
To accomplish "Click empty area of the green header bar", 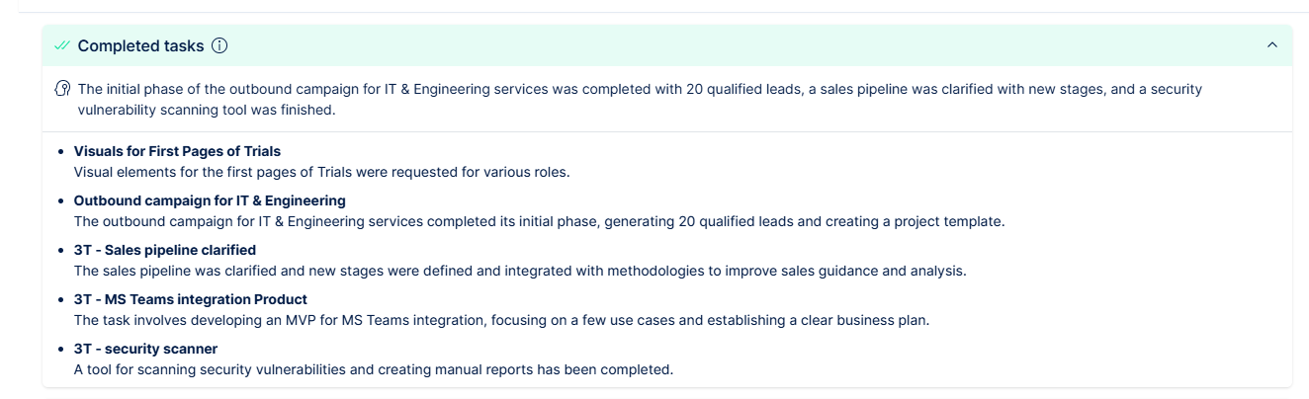I will pos(742,45).
